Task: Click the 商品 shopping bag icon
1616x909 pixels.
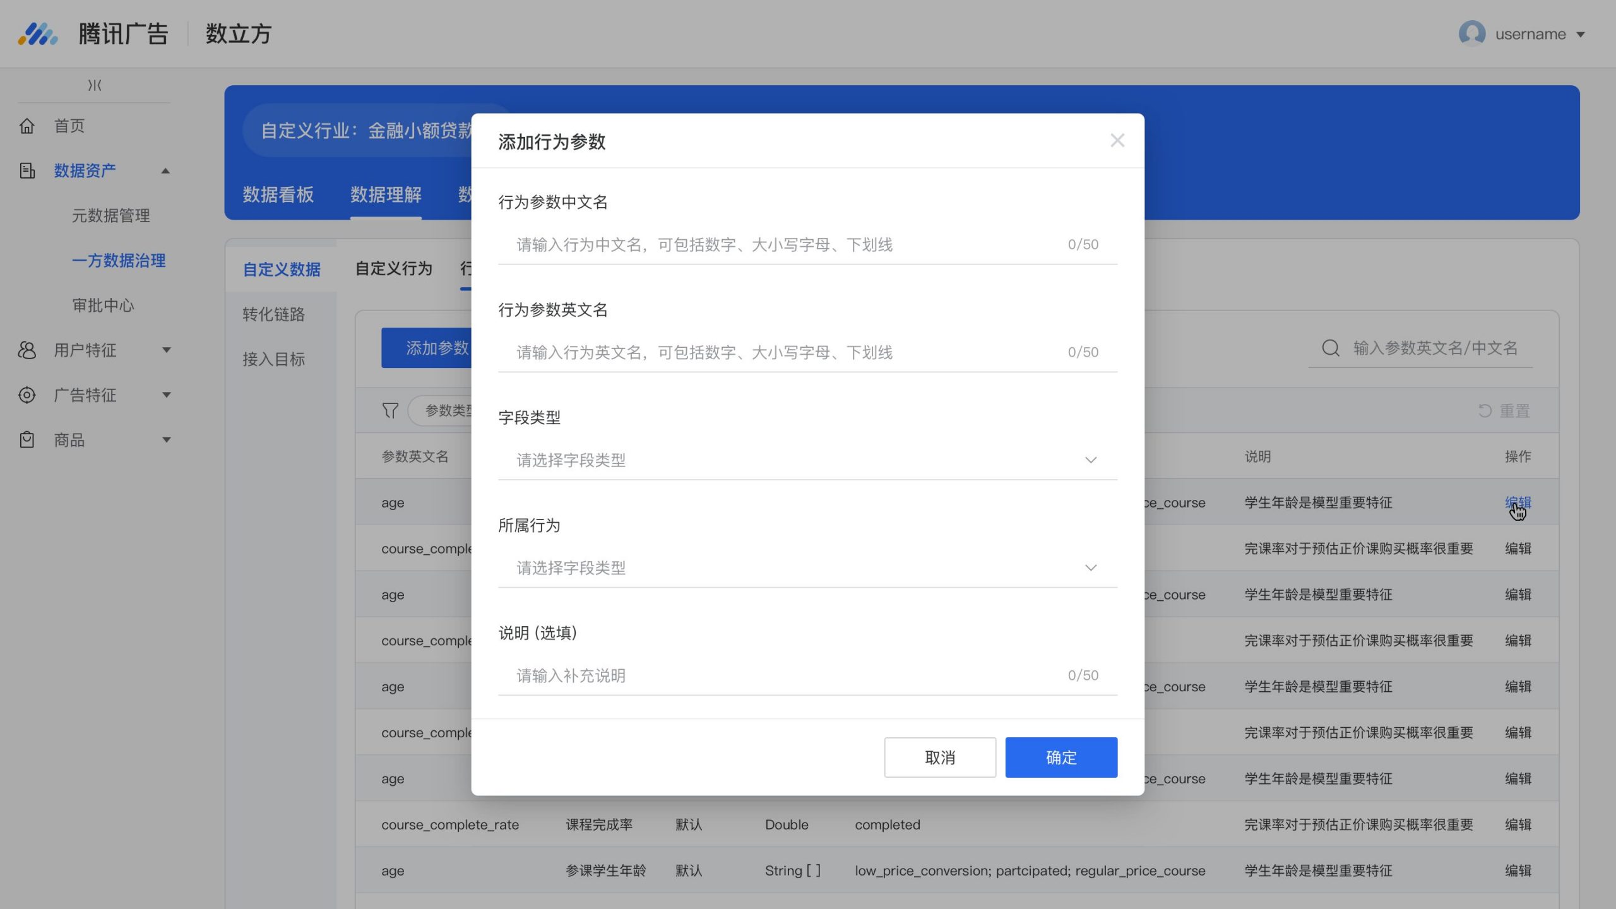Action: point(27,440)
